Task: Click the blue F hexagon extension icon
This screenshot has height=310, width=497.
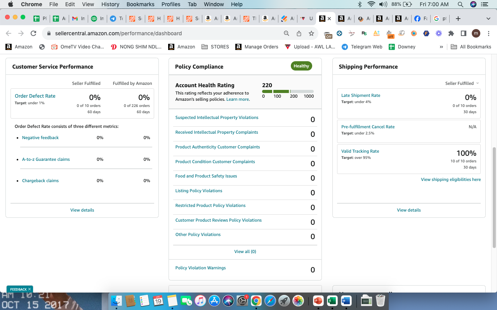Action: pyautogui.click(x=426, y=33)
